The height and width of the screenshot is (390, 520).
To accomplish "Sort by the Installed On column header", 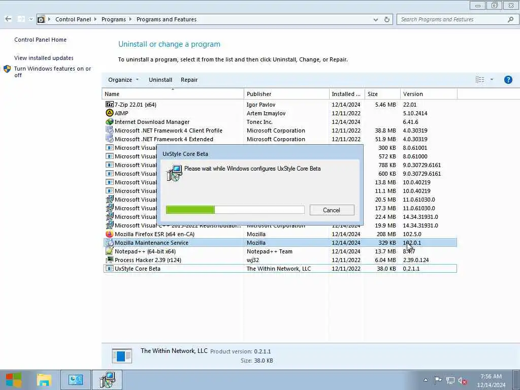I will click(347, 94).
